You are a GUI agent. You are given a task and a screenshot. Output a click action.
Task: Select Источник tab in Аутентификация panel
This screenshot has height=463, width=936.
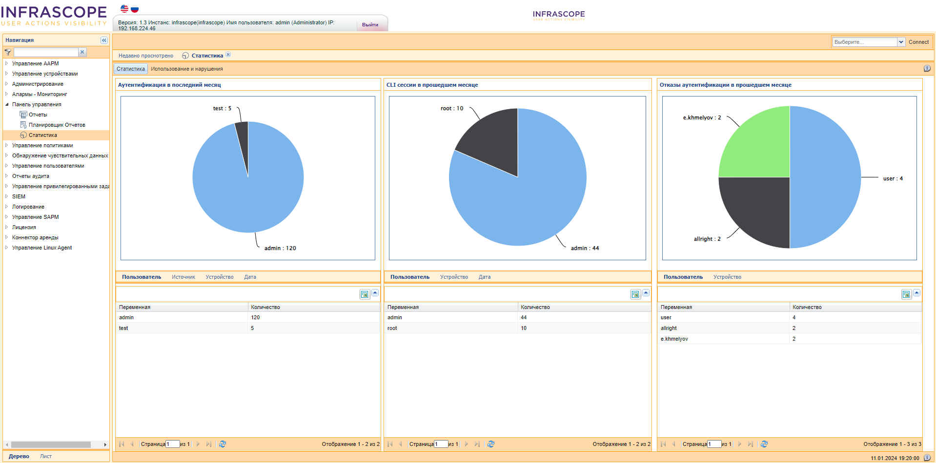coord(183,277)
